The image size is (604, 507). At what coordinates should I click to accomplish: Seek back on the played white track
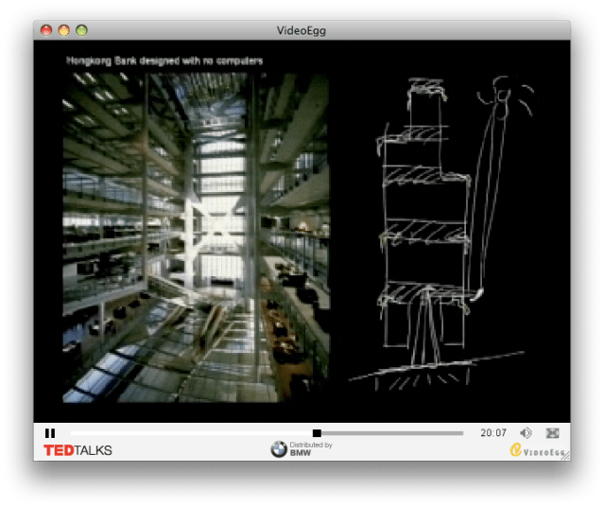coord(189,433)
